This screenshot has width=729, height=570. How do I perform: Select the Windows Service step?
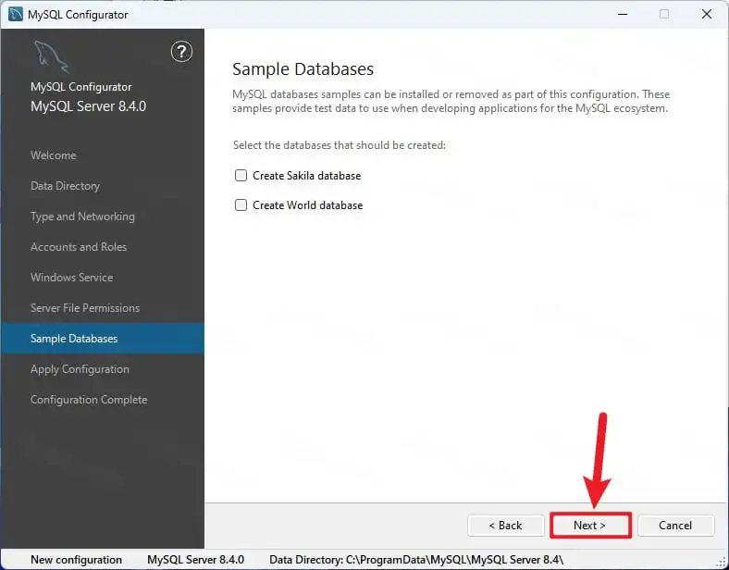72,278
